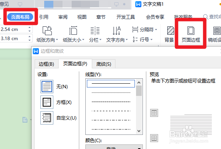Screen dimensions: 221x149
Task: Switch to the 页面边框(P) dialog tab
Action: point(75,64)
